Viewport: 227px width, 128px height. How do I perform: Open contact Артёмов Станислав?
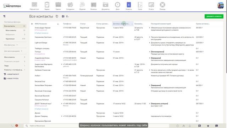pyautogui.click(x=43, y=70)
